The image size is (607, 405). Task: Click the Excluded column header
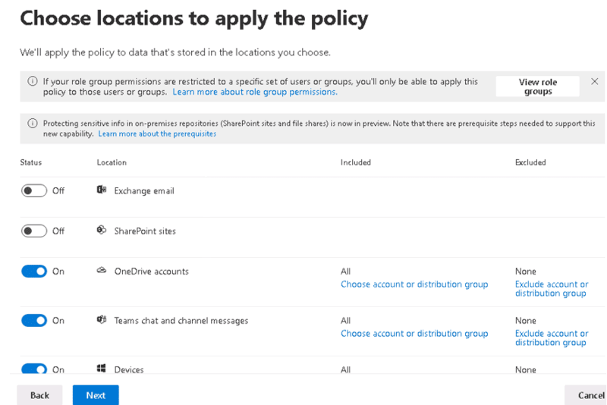tap(530, 162)
